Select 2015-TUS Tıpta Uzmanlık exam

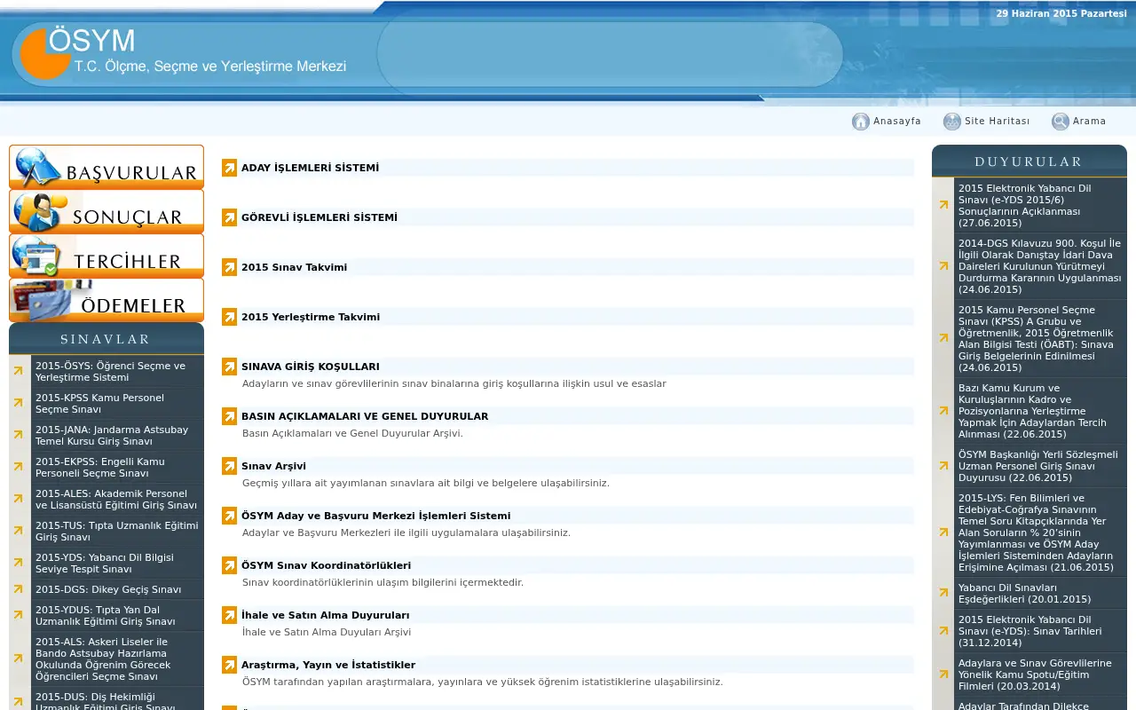coord(117,531)
